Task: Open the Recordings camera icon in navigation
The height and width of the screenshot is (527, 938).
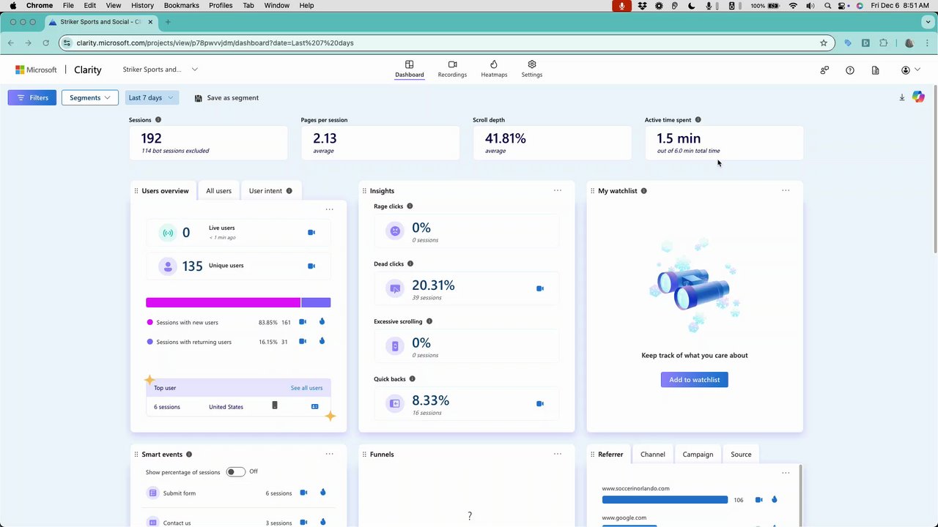Action: click(x=452, y=64)
